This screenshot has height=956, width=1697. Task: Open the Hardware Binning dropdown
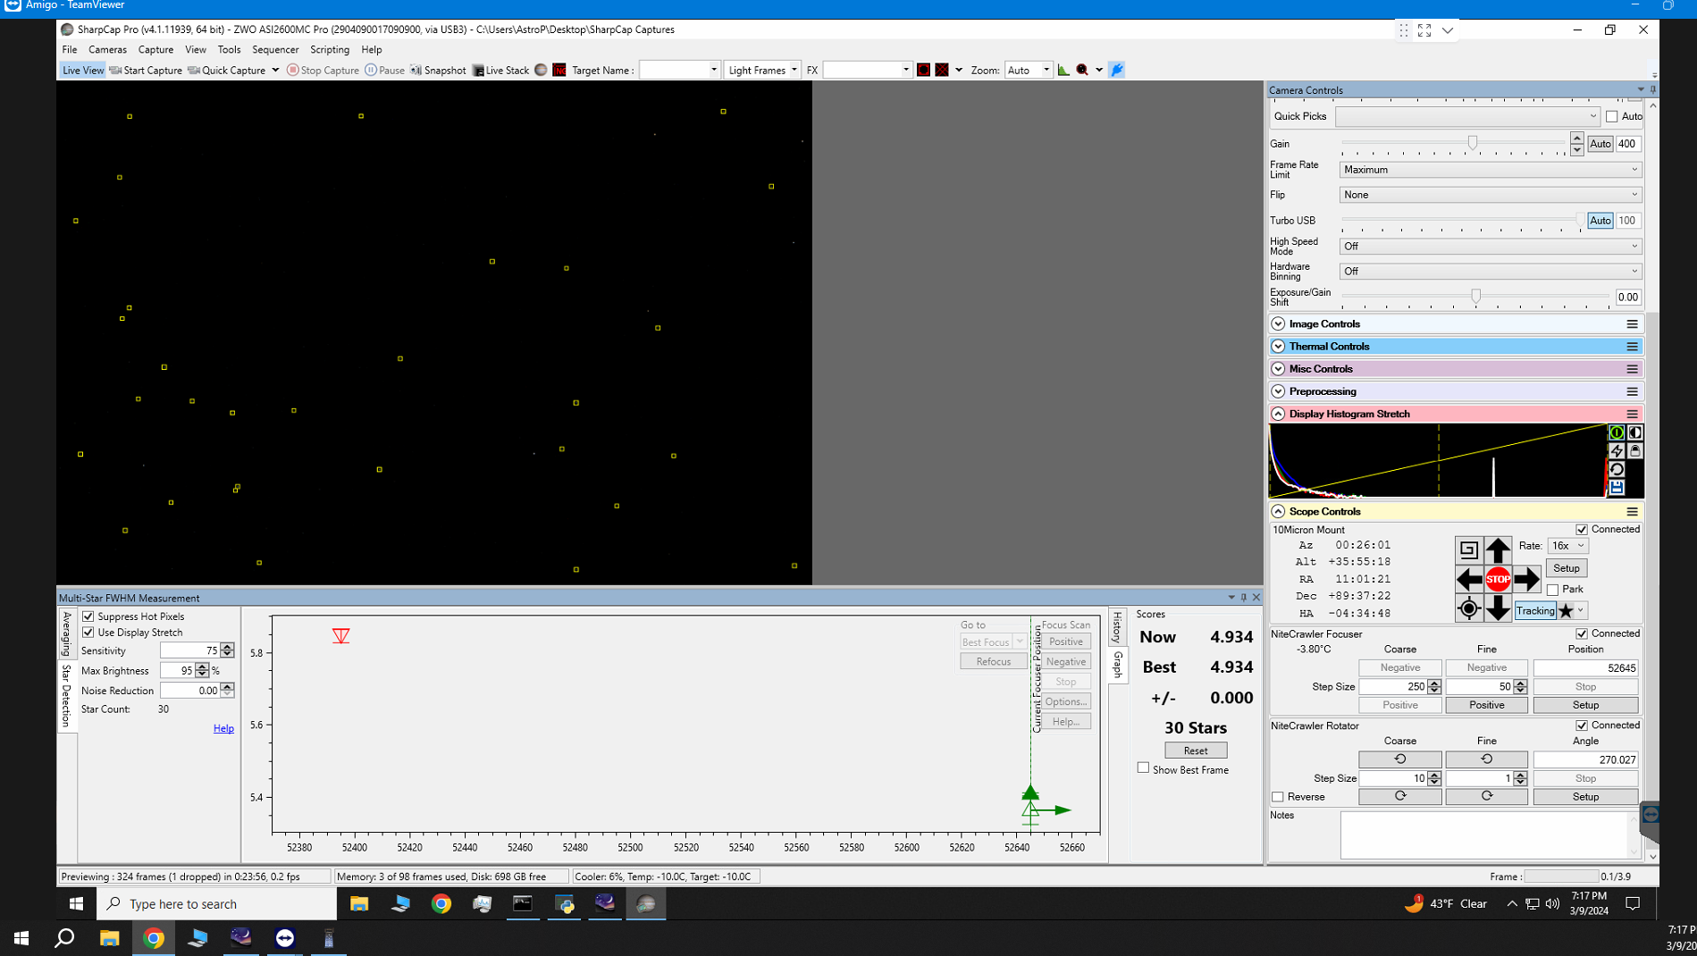tap(1491, 272)
